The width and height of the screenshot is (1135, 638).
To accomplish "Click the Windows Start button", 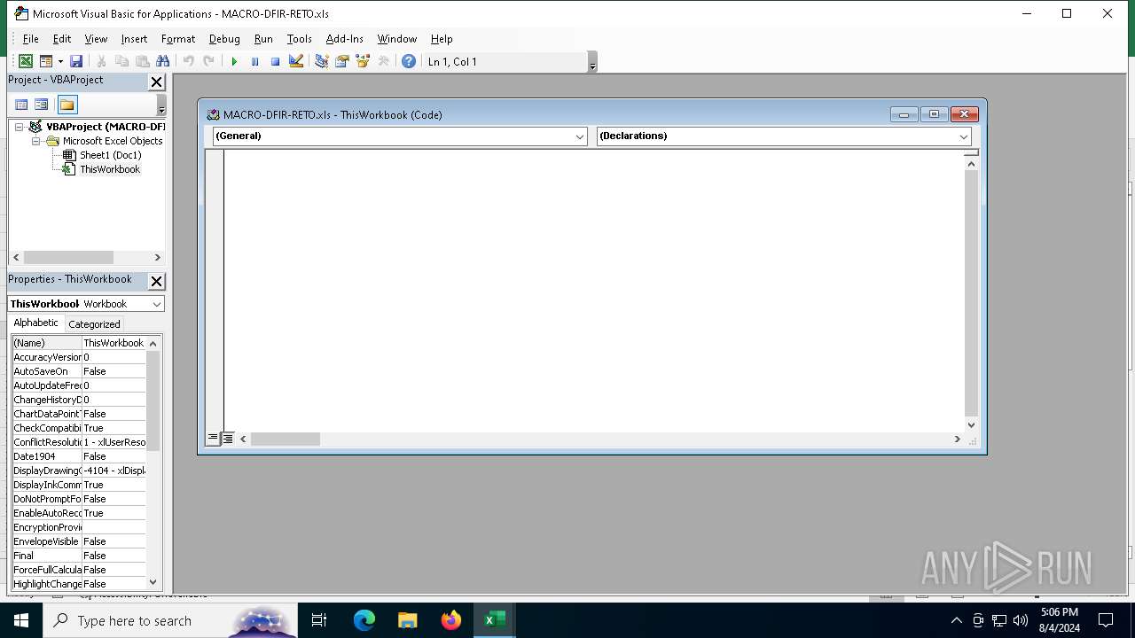I will tap(21, 620).
